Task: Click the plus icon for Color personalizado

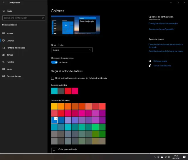Action: [x=54, y=150]
